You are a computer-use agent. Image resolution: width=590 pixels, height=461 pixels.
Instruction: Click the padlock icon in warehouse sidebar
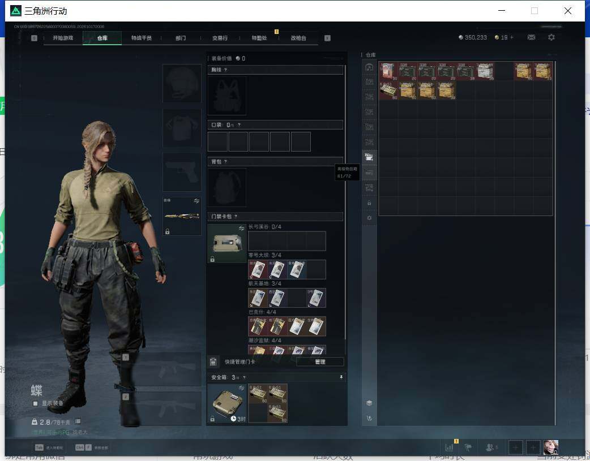(369, 203)
